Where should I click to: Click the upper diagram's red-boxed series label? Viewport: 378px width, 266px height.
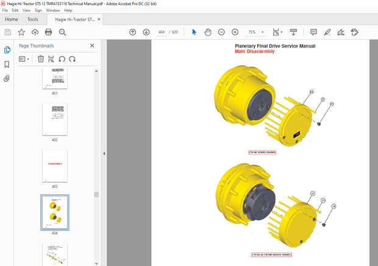(262, 152)
